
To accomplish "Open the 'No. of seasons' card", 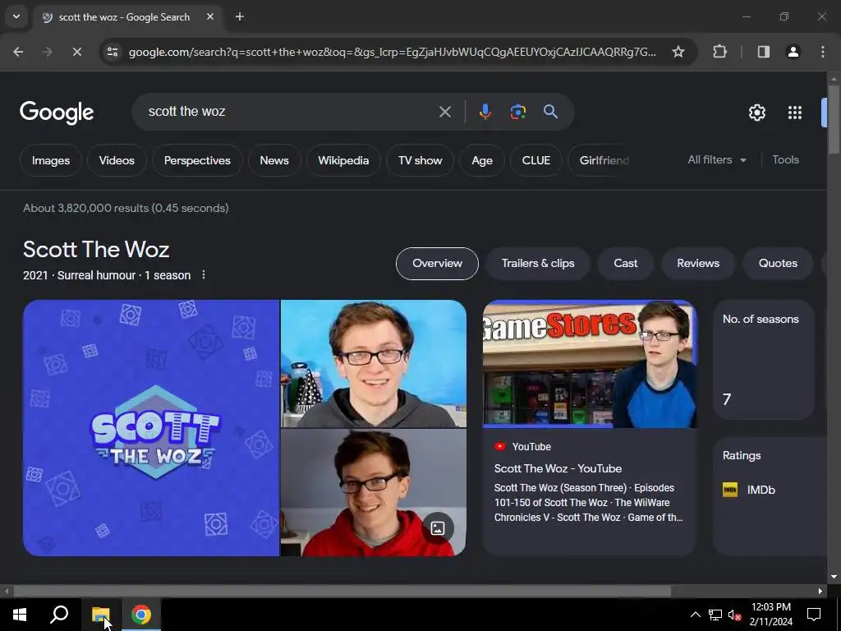I will (764, 360).
